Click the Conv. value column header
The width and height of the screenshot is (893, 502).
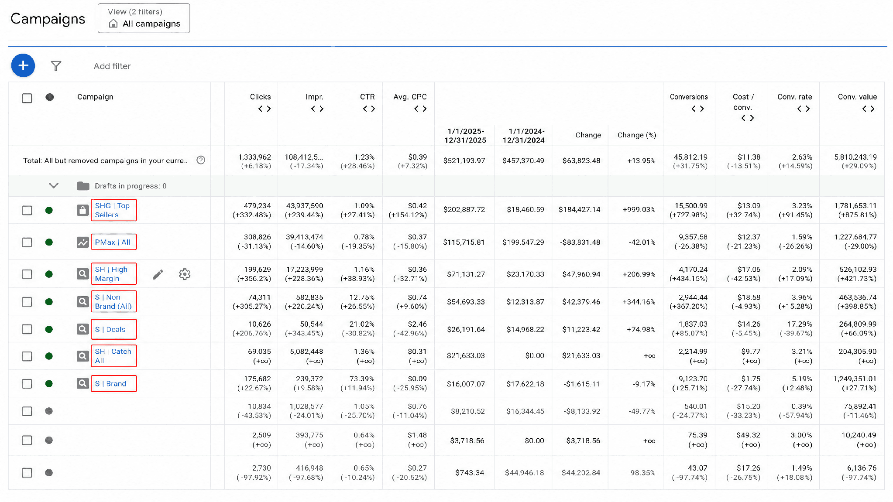[x=857, y=97]
